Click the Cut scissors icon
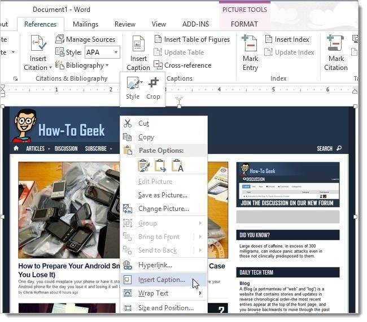 tap(128, 123)
